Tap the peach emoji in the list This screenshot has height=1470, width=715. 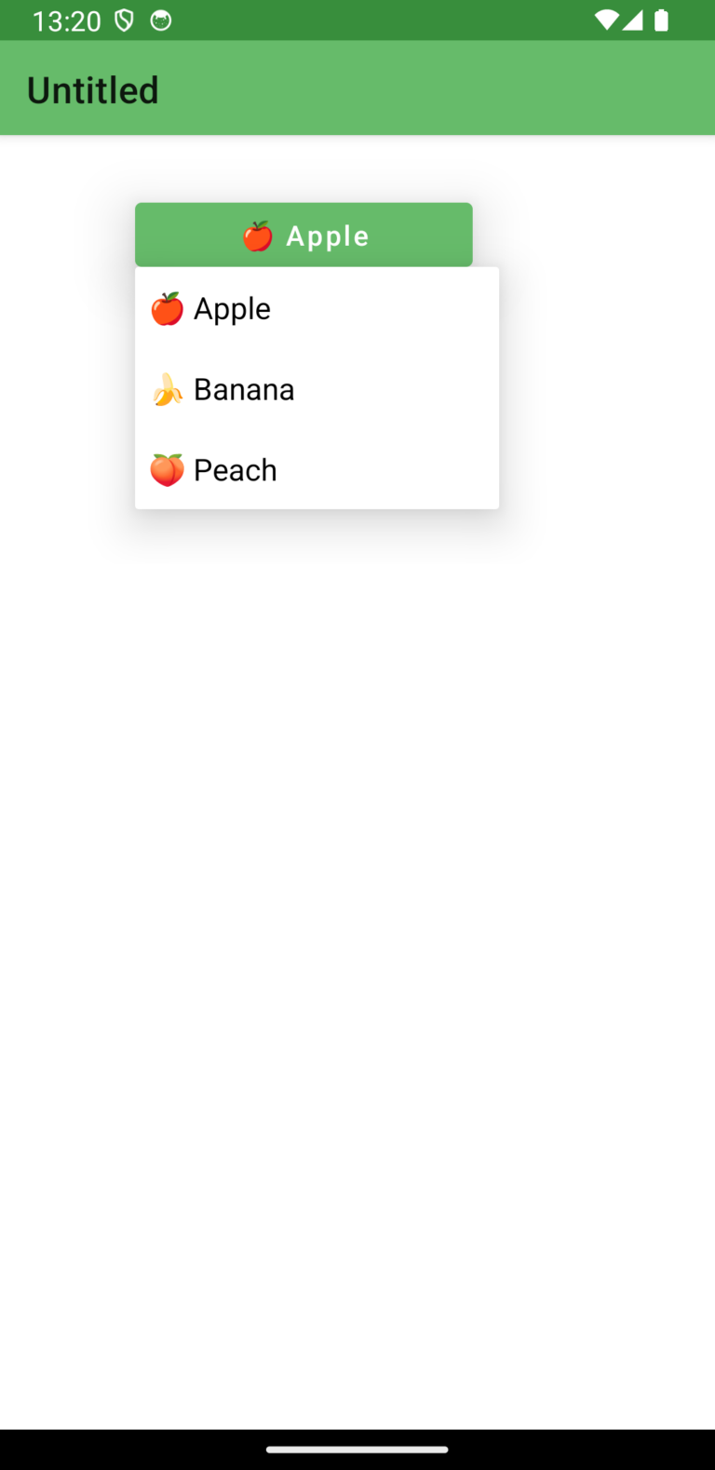(167, 470)
